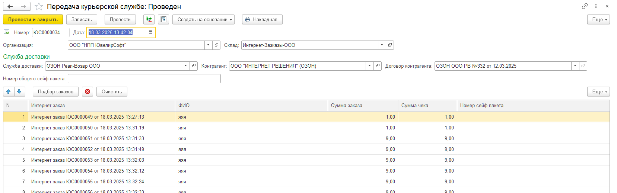Click Провести и закрыть
The height and width of the screenshot is (193, 617).
pyautogui.click(x=33, y=19)
